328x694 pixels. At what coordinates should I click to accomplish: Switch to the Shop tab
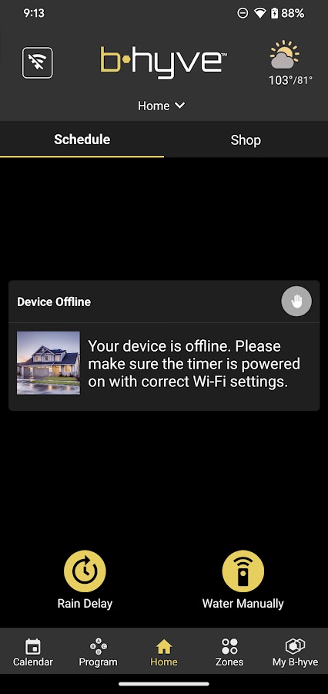pyautogui.click(x=246, y=140)
